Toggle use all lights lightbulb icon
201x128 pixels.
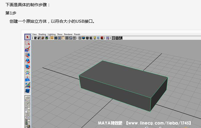click(x=94, y=38)
